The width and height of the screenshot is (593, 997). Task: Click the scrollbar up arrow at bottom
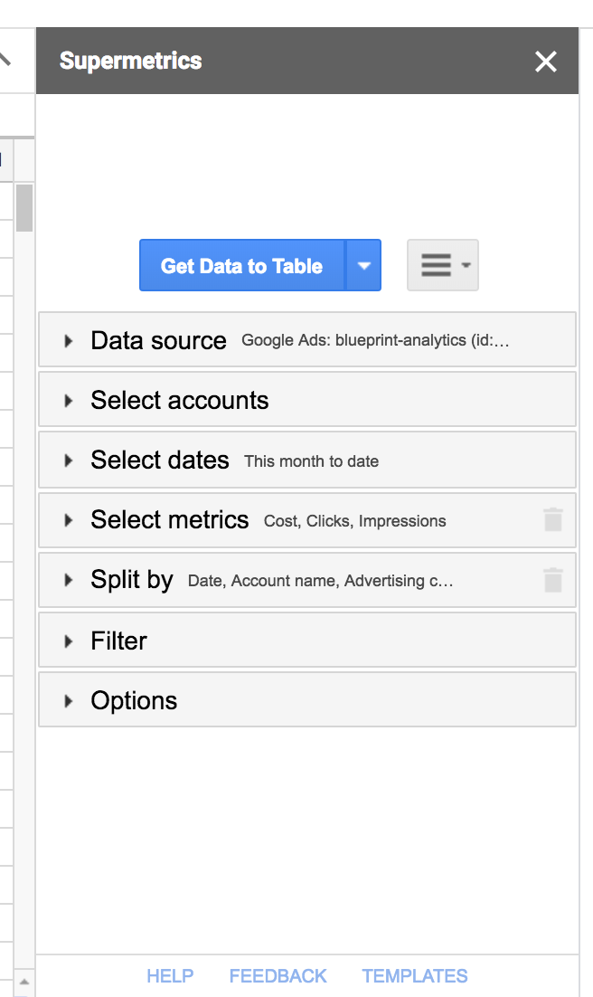click(x=24, y=982)
